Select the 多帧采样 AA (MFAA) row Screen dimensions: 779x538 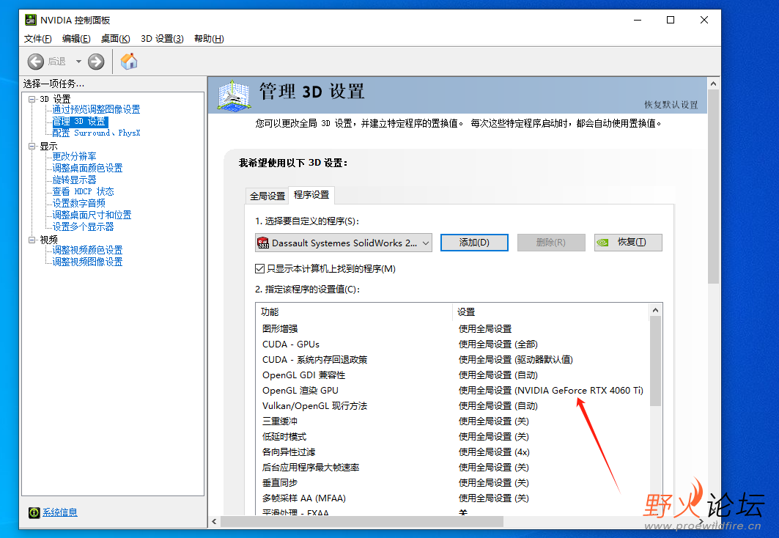pos(452,498)
